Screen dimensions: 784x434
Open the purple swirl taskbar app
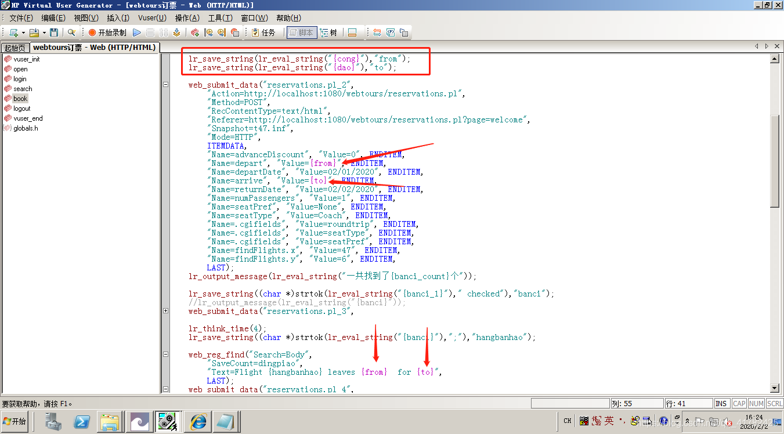click(140, 421)
